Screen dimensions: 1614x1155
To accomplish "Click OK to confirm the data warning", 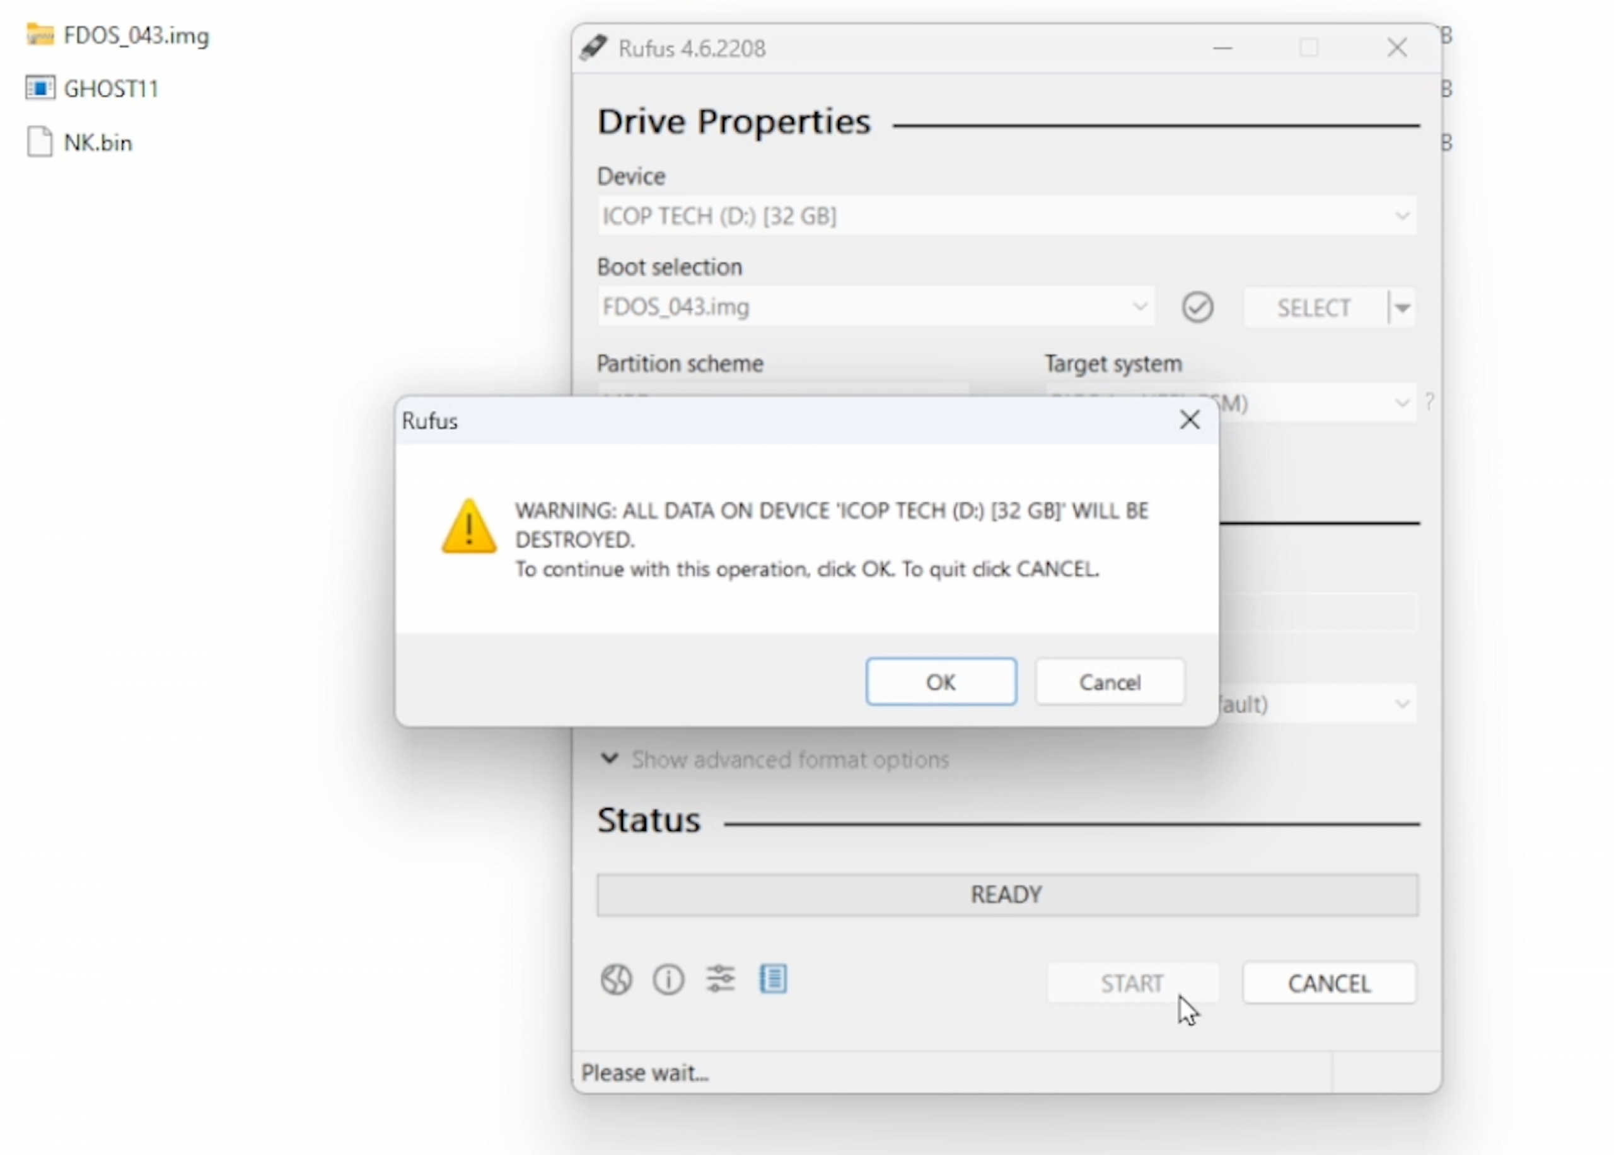I will point(940,682).
